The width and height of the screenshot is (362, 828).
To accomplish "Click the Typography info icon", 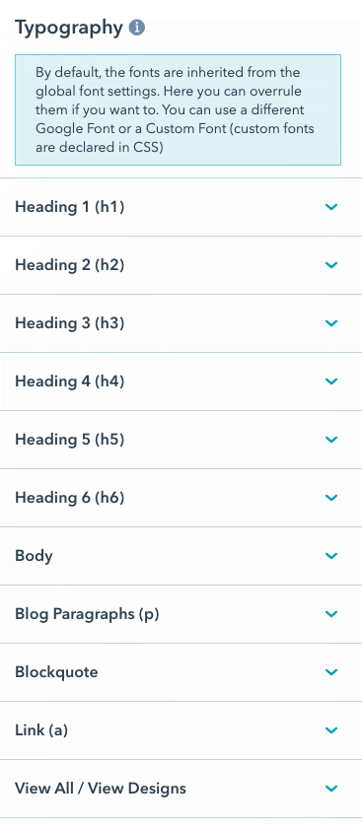I will 137,28.
